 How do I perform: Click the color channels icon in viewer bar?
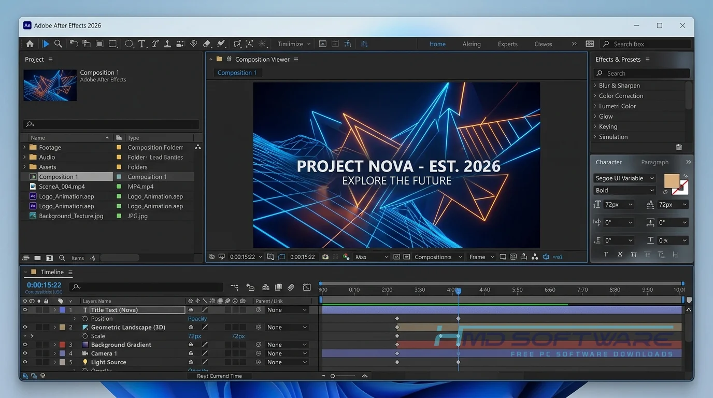(346, 257)
